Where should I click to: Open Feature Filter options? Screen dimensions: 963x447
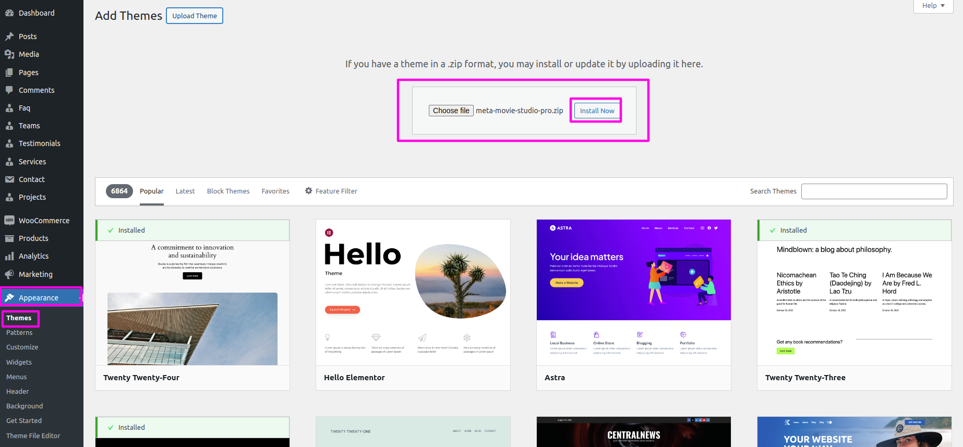[x=331, y=191]
